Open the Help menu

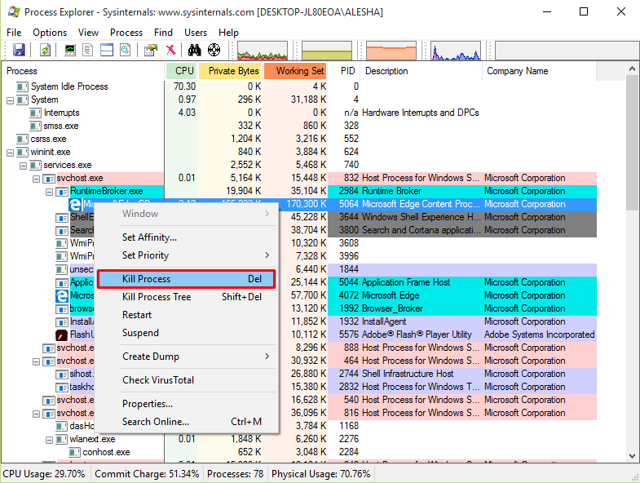coord(228,33)
